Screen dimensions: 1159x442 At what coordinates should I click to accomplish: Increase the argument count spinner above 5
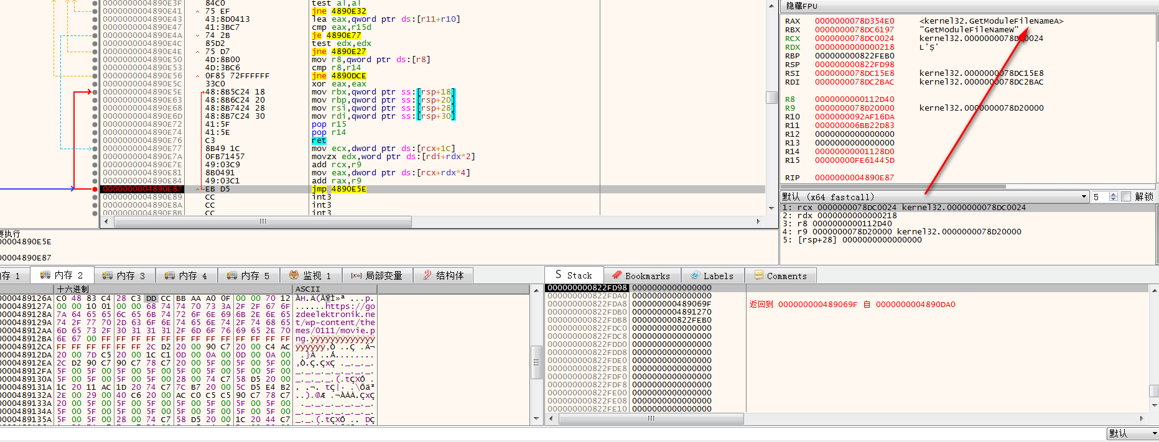[1114, 195]
